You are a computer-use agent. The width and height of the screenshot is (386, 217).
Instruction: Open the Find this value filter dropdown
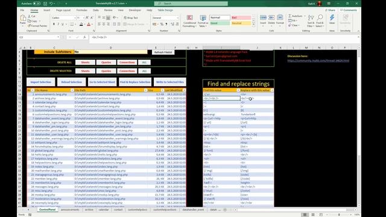(x=238, y=90)
